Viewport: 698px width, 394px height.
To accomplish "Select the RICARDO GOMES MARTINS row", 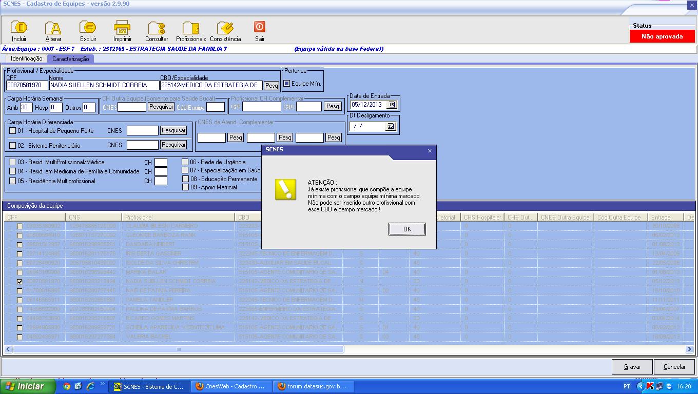I will (349, 319).
